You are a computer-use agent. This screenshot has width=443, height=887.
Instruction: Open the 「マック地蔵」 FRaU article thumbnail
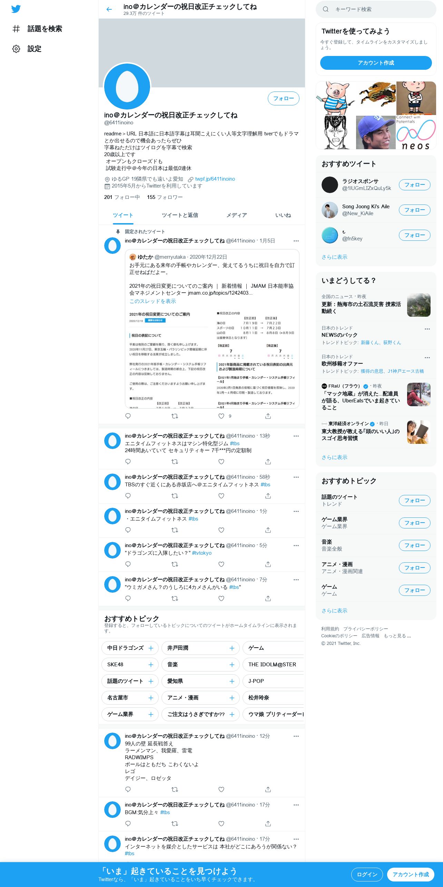[419, 394]
